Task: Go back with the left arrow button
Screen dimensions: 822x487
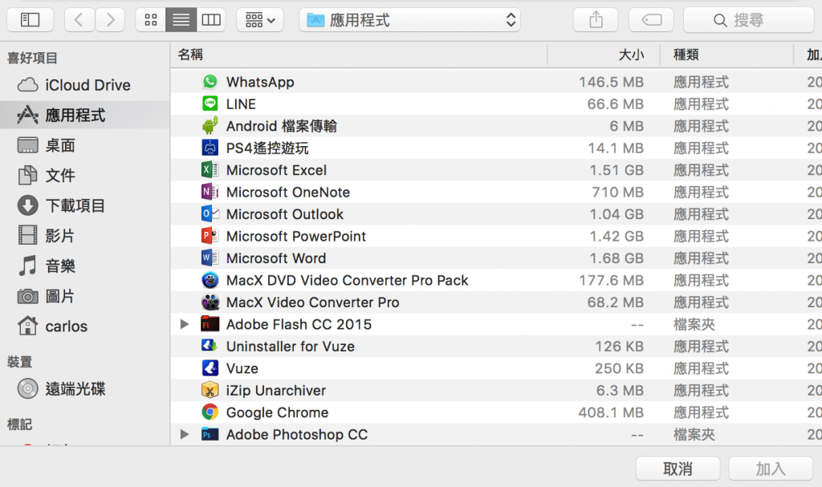Action: click(x=79, y=20)
